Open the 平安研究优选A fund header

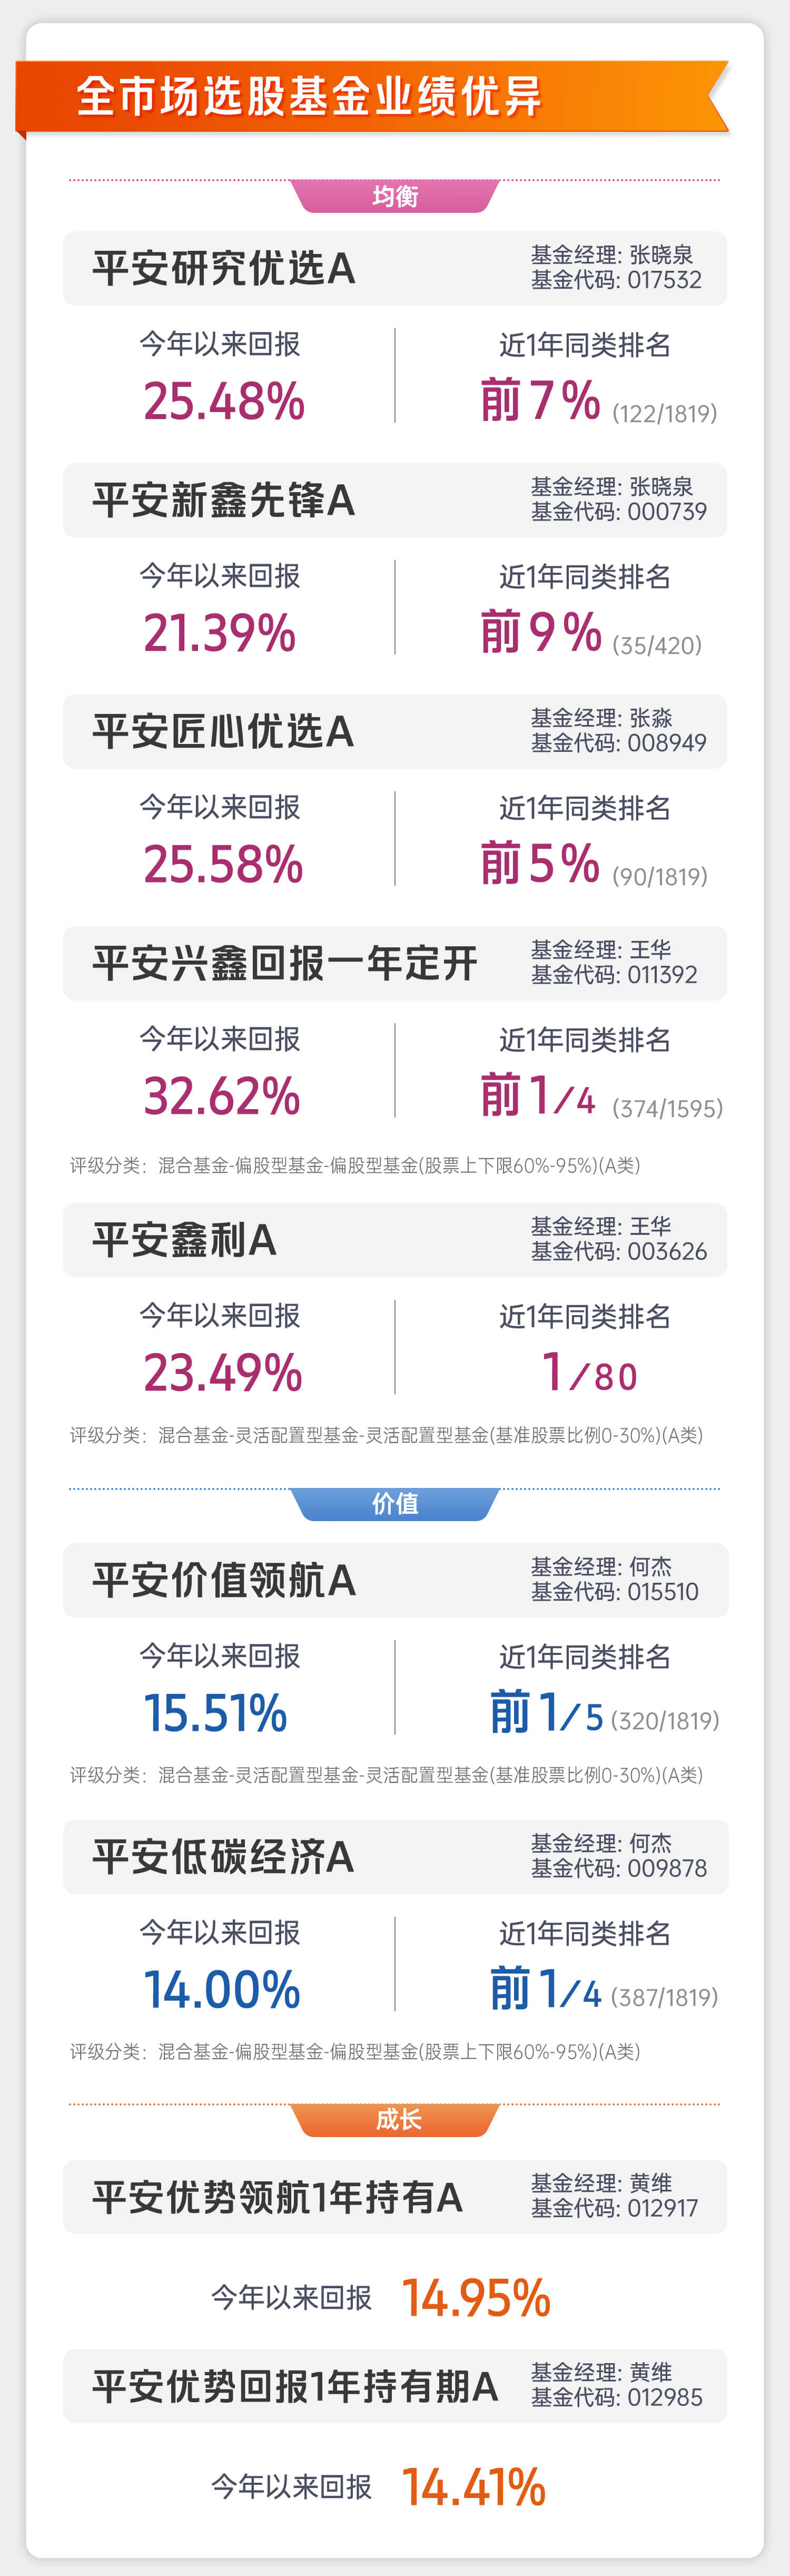[395, 268]
